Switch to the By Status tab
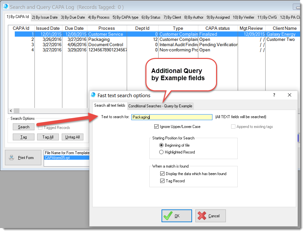Viewport: 305px width, 233px height. (x=151, y=17)
